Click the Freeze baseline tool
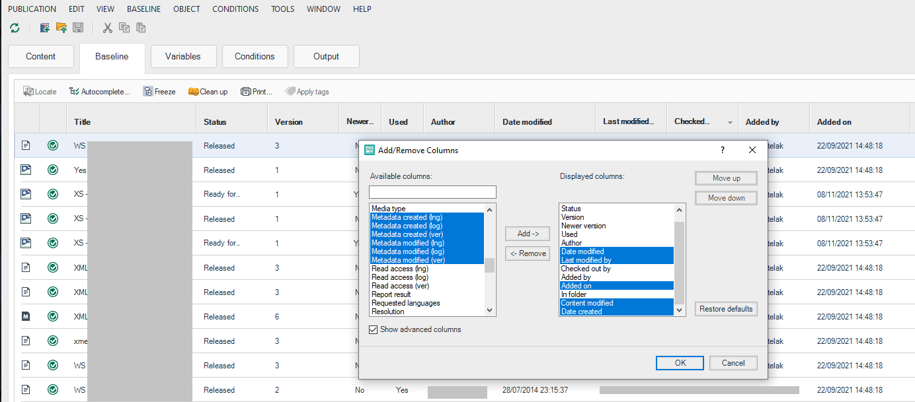The image size is (915, 402). click(x=159, y=92)
